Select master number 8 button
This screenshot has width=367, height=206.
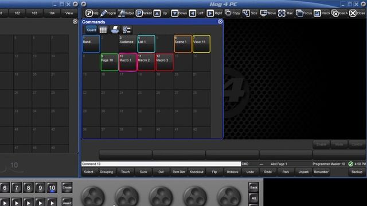pos(28,188)
